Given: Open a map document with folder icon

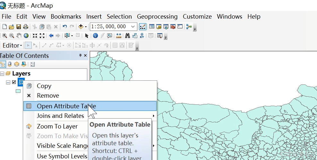Looking at the screenshot, I should pyautogui.click(x=12, y=27).
